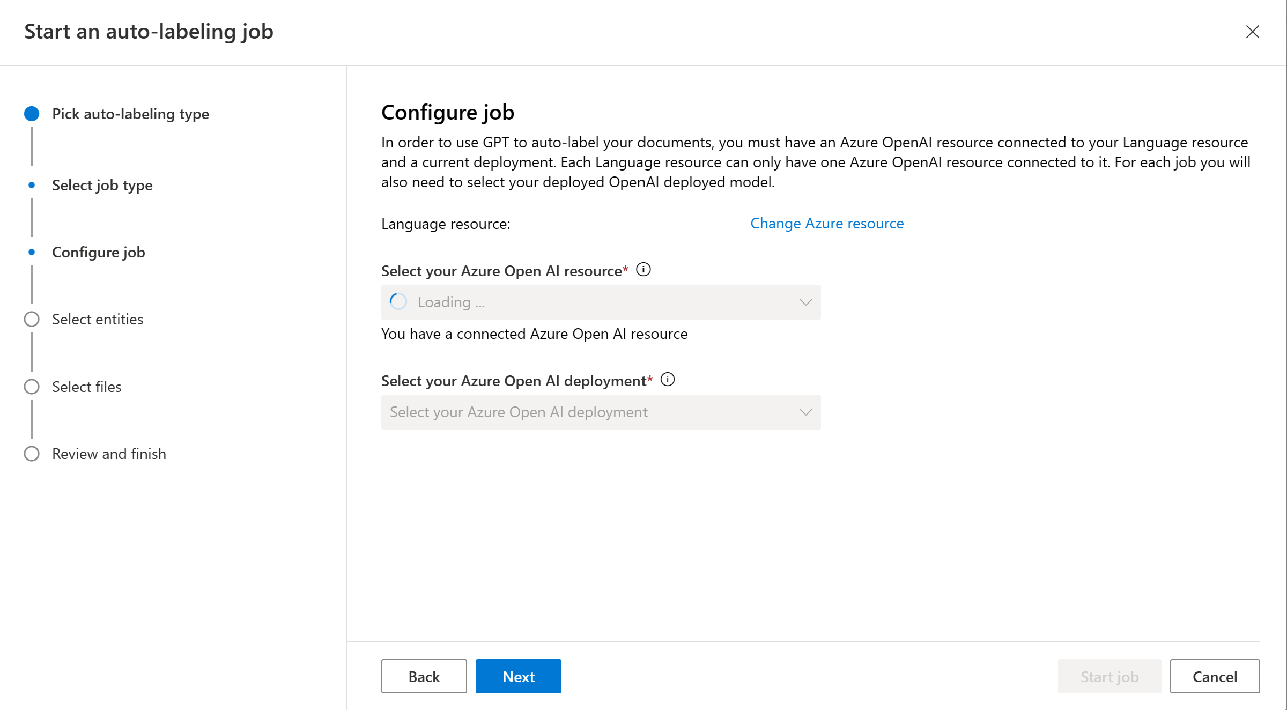Cancel the auto-labeling job
This screenshot has width=1287, height=710.
1214,676
